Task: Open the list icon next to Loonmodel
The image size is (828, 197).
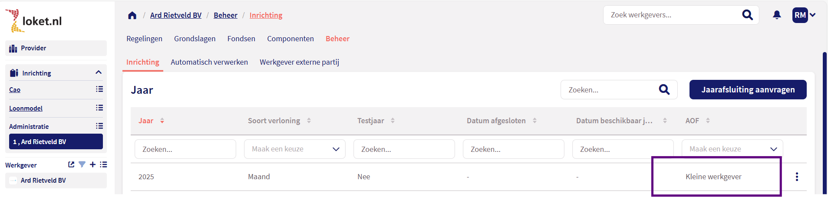Action: point(99,108)
